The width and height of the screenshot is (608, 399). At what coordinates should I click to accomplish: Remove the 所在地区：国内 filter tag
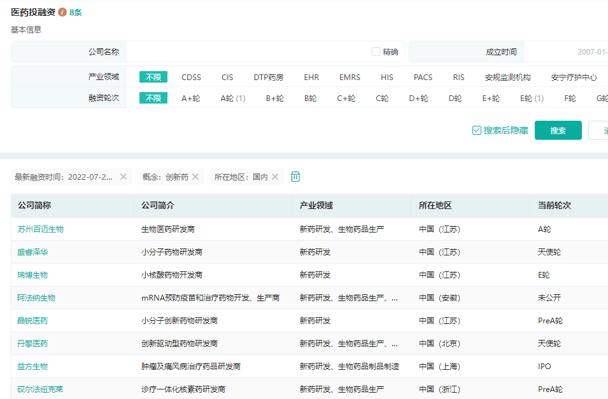click(x=275, y=177)
